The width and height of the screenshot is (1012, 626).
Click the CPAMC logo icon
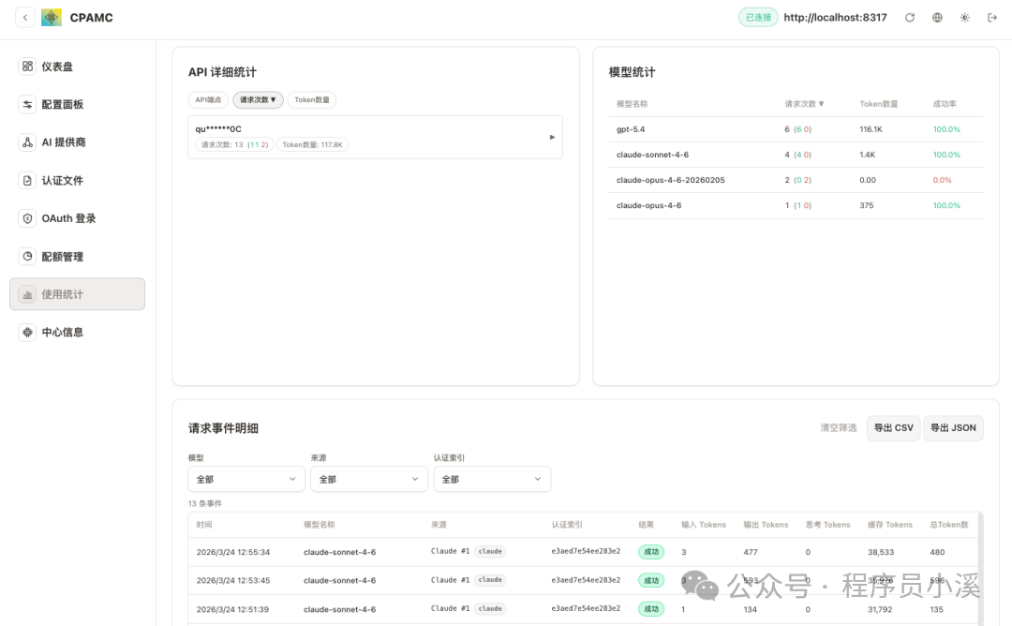pyautogui.click(x=52, y=18)
